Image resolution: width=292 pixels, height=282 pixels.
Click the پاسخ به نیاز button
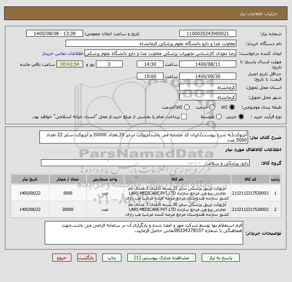pyautogui.click(x=220, y=258)
